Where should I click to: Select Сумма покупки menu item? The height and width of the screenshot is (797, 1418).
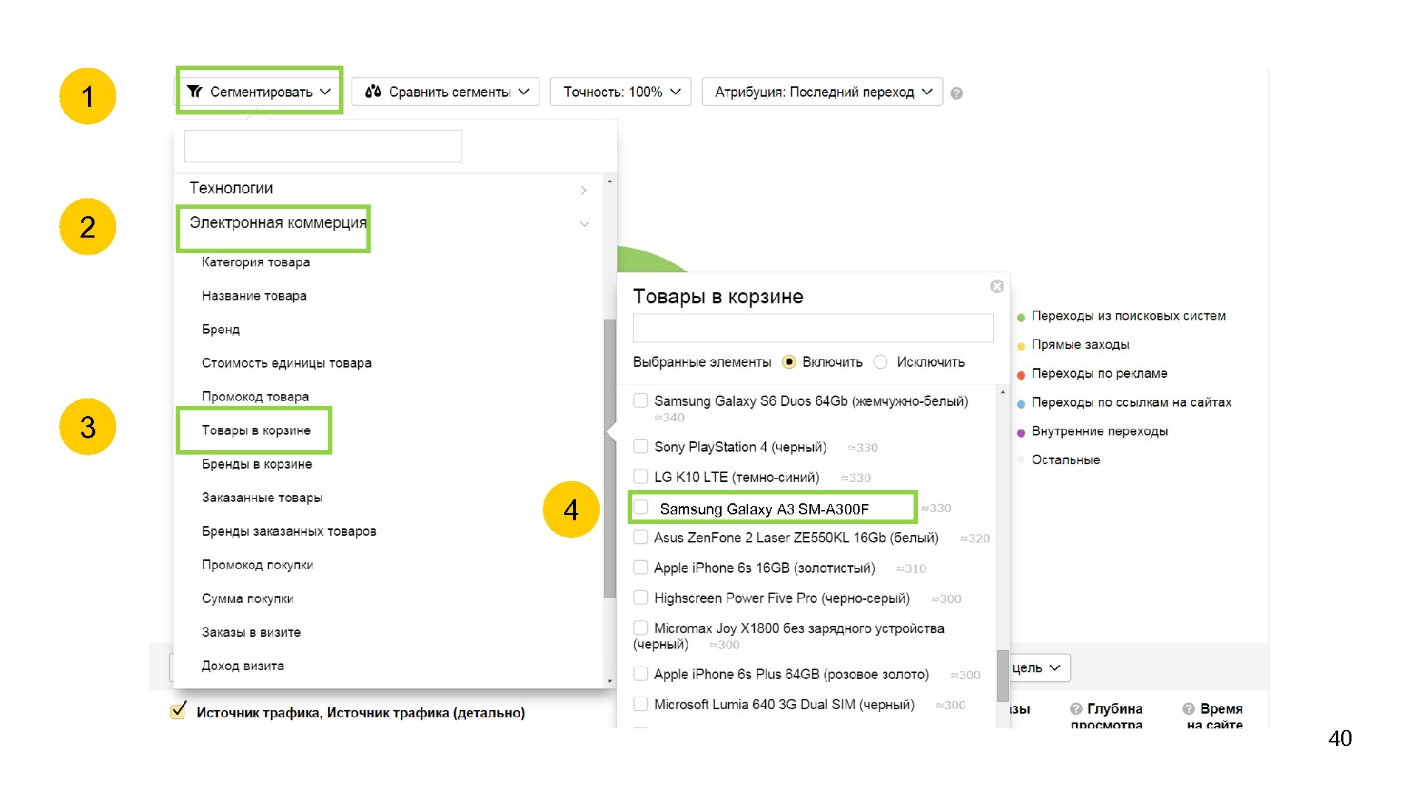(247, 598)
